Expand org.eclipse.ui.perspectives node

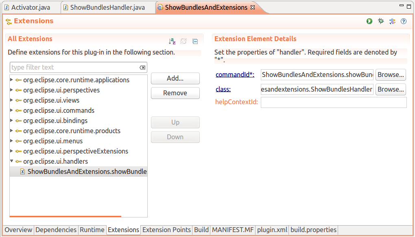click(x=11, y=90)
